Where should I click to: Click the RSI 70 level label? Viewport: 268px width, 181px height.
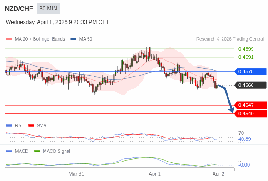point(241,133)
